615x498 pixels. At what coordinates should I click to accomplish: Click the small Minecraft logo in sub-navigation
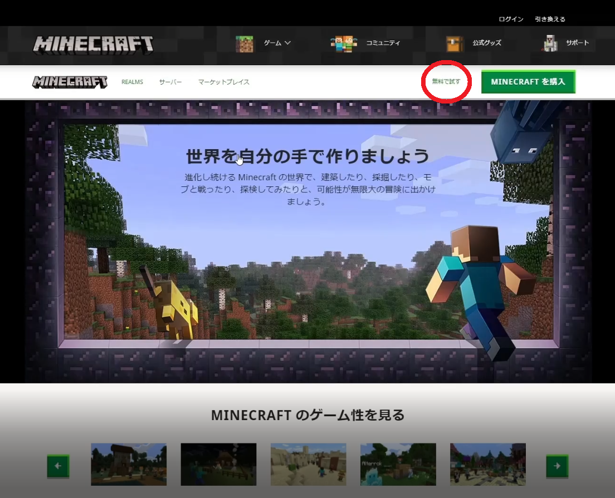[x=70, y=82]
